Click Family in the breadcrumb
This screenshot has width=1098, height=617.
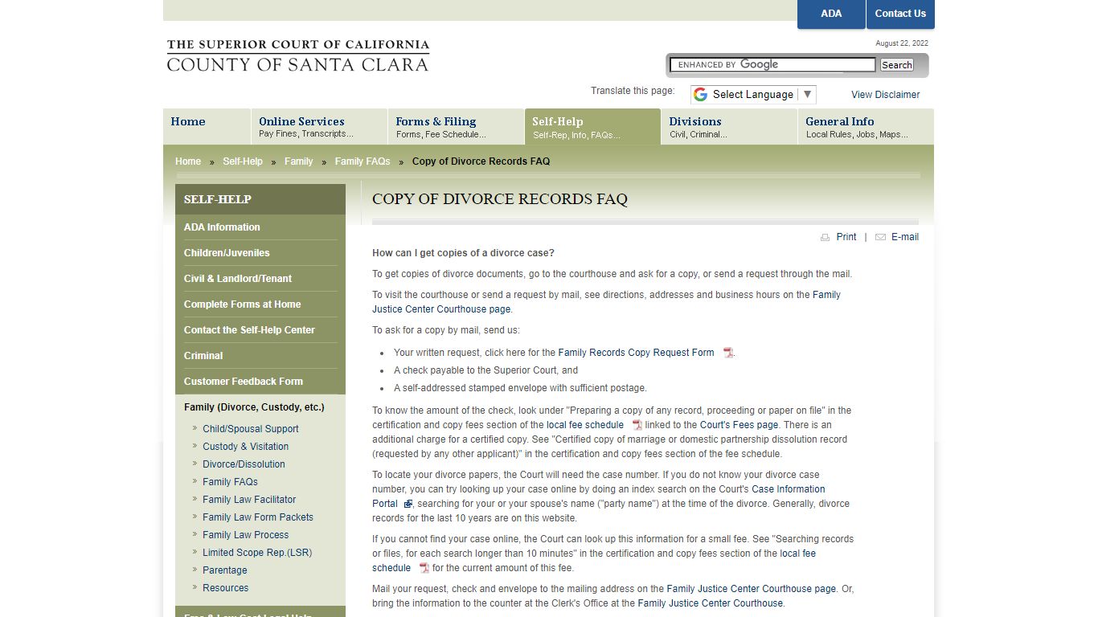(298, 161)
